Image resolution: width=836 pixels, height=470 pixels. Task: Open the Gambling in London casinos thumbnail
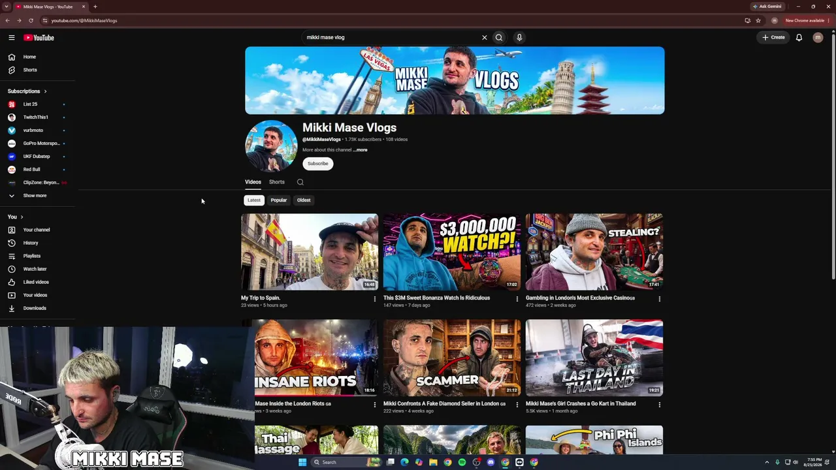[594, 252]
